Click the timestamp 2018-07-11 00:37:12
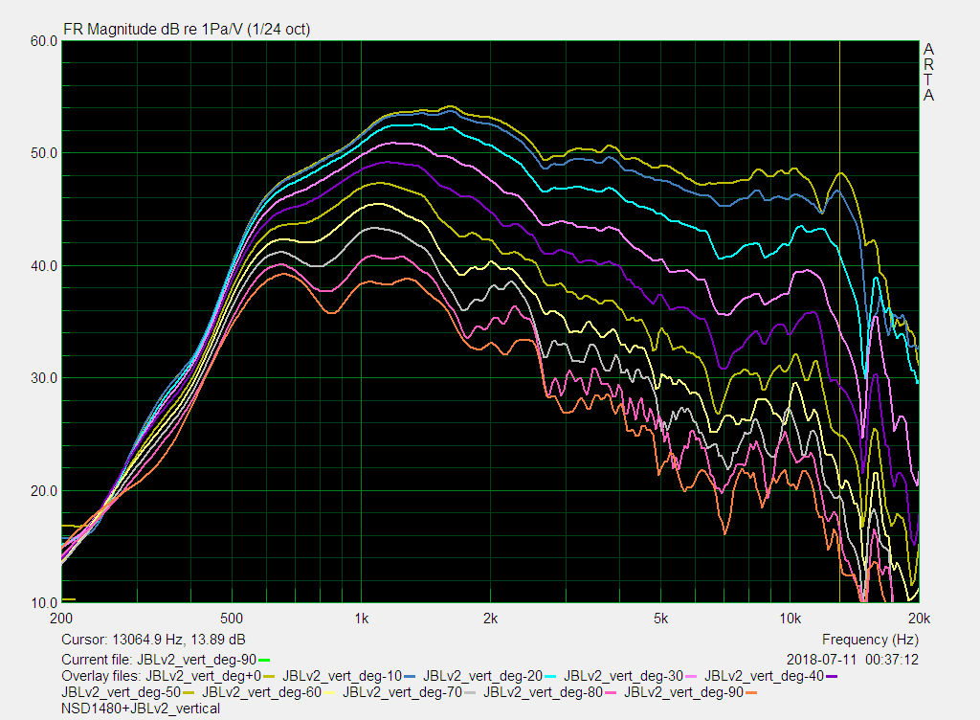 [853, 660]
